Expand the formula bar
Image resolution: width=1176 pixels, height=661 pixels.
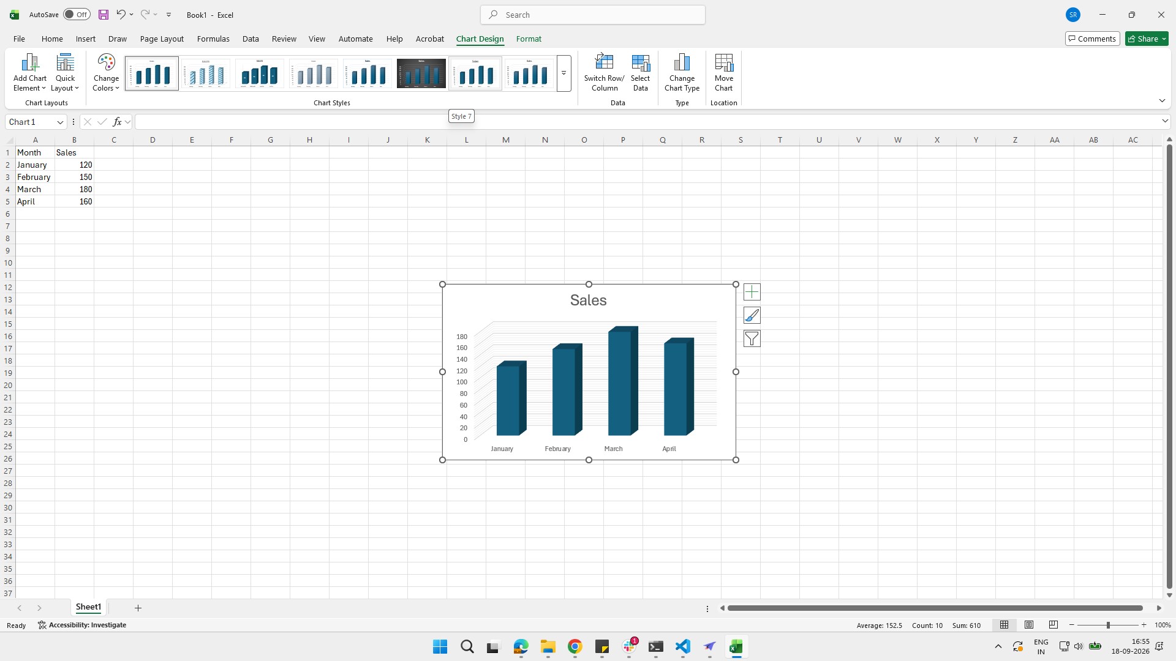pyautogui.click(x=1164, y=121)
